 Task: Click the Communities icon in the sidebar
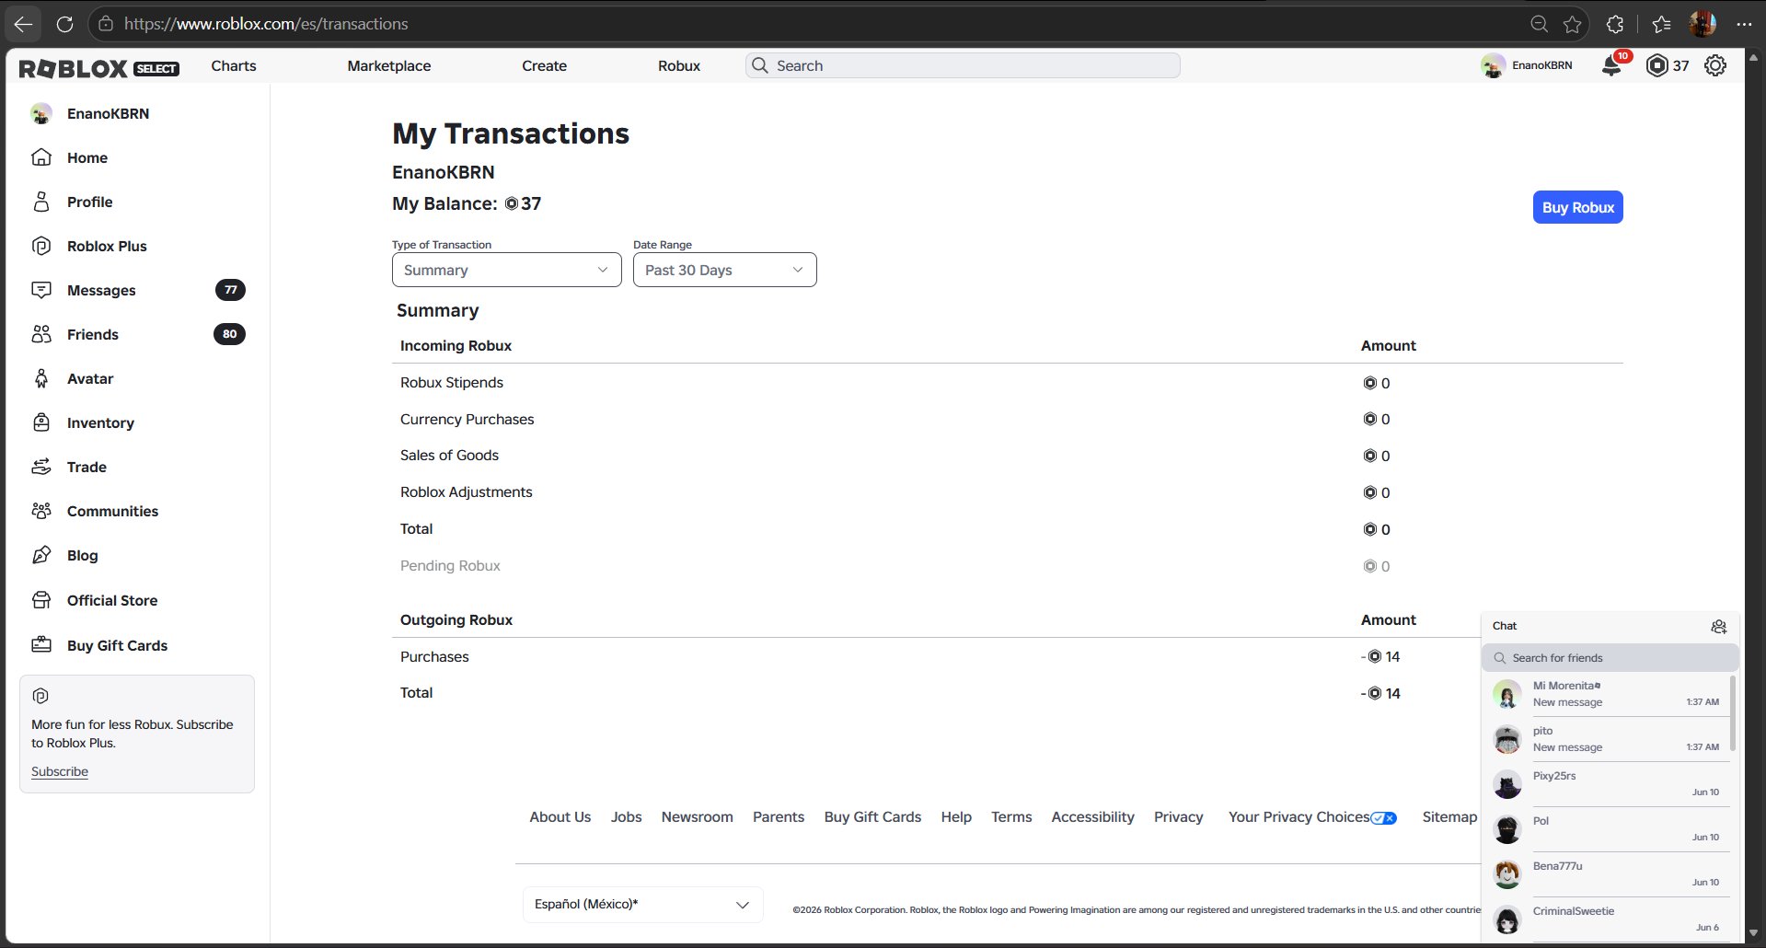pos(41,511)
